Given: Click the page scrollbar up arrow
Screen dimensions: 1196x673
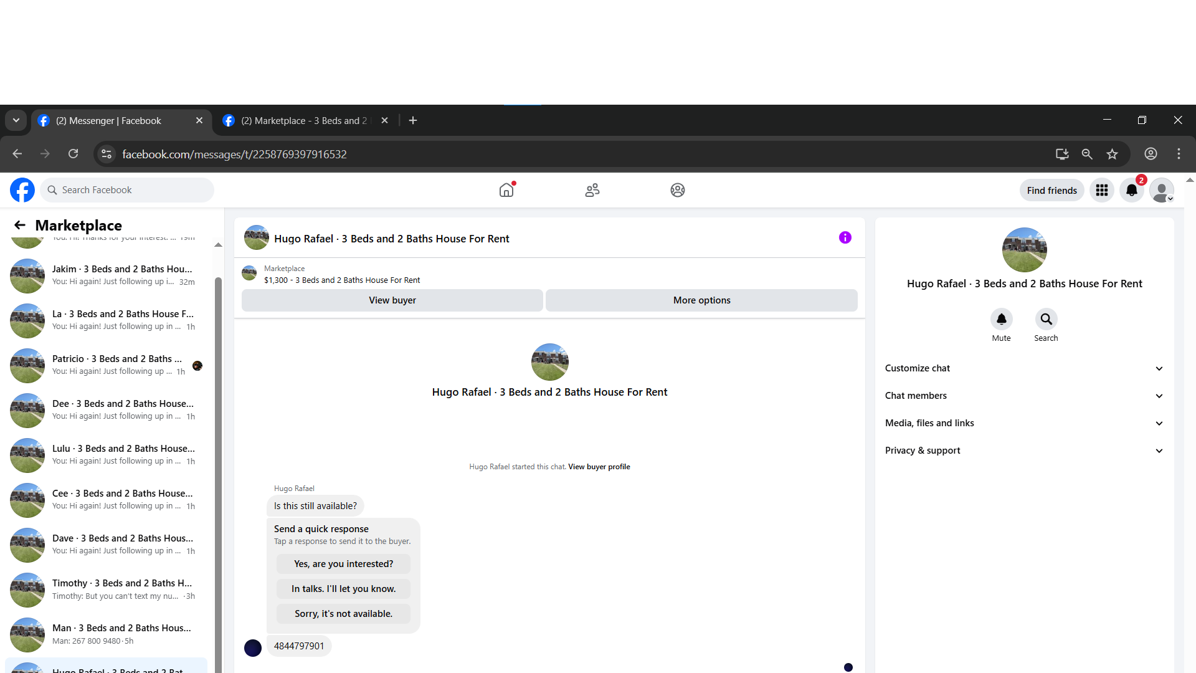Looking at the screenshot, I should (x=1190, y=180).
